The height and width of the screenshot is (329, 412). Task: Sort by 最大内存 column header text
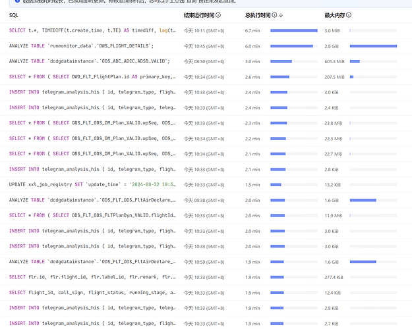334,15
